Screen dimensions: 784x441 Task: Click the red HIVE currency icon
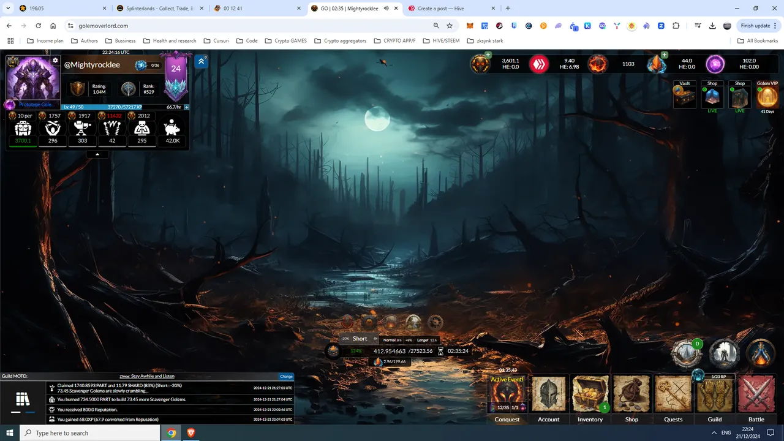(x=539, y=64)
